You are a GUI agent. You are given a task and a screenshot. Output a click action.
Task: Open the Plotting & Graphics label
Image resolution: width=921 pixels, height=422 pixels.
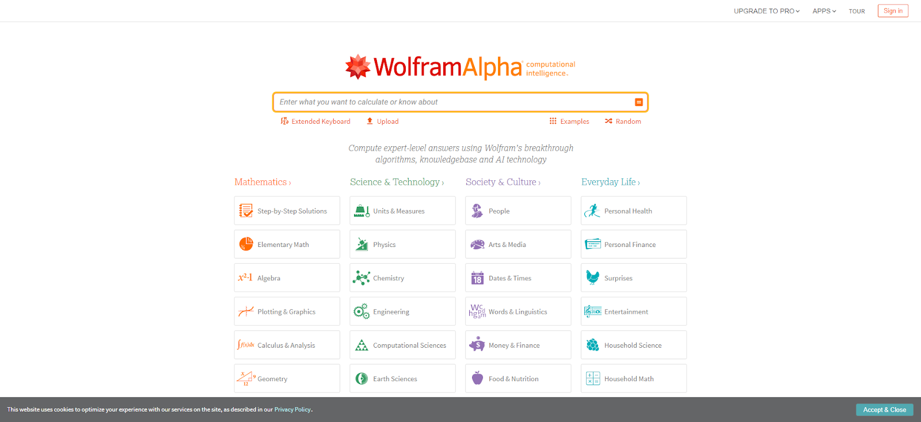pos(287,312)
